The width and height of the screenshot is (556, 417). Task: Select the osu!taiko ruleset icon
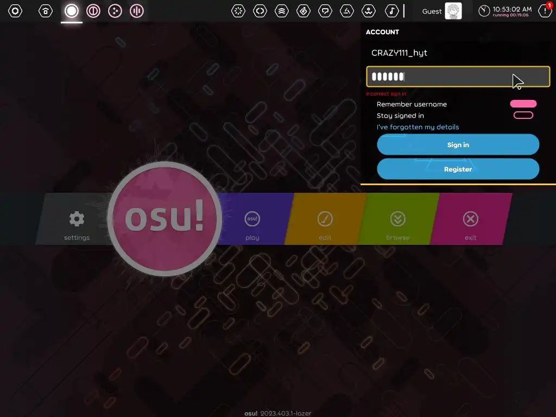93,11
